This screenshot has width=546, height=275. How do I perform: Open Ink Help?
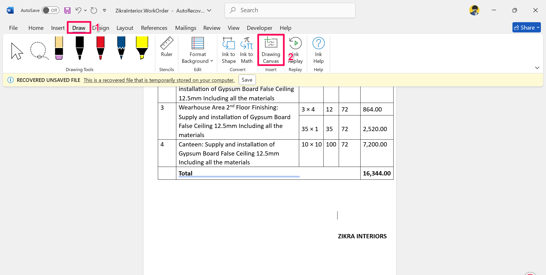318,50
